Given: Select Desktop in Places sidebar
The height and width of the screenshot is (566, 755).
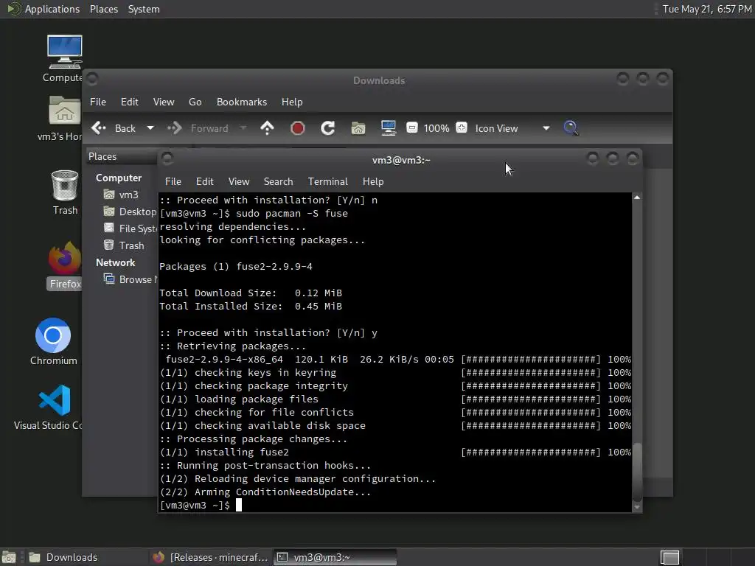Looking at the screenshot, I should pyautogui.click(x=130, y=212).
